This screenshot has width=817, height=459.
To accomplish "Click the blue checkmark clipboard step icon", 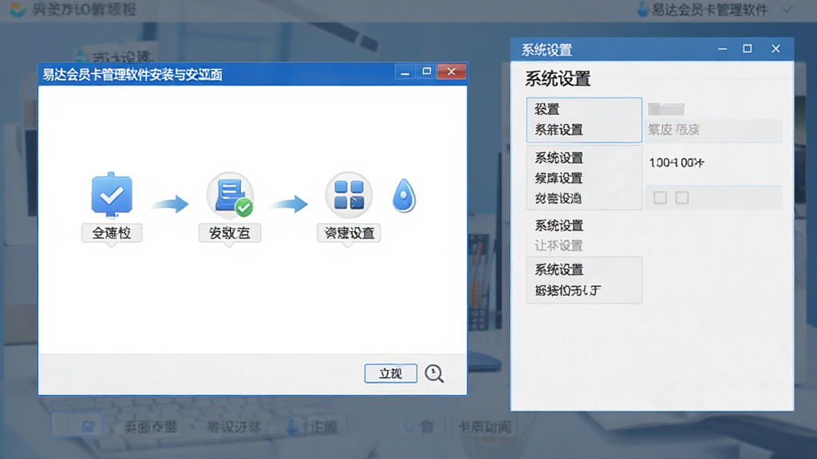I will [112, 194].
